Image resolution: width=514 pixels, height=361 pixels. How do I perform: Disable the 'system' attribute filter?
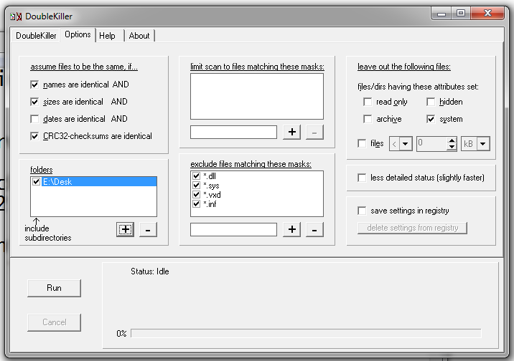click(431, 119)
